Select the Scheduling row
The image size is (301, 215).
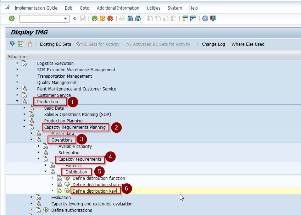click(69, 153)
